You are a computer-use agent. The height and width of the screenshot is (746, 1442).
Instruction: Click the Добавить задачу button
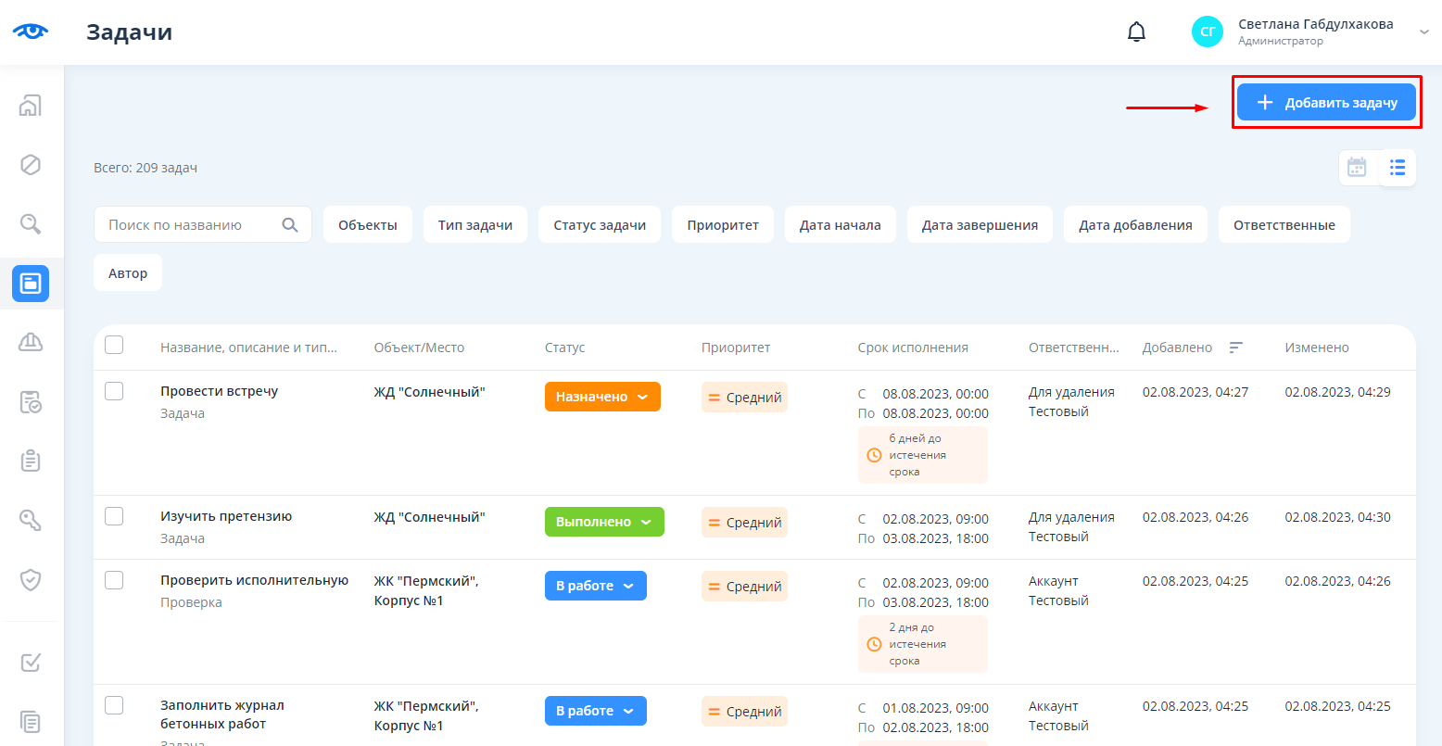click(1326, 103)
